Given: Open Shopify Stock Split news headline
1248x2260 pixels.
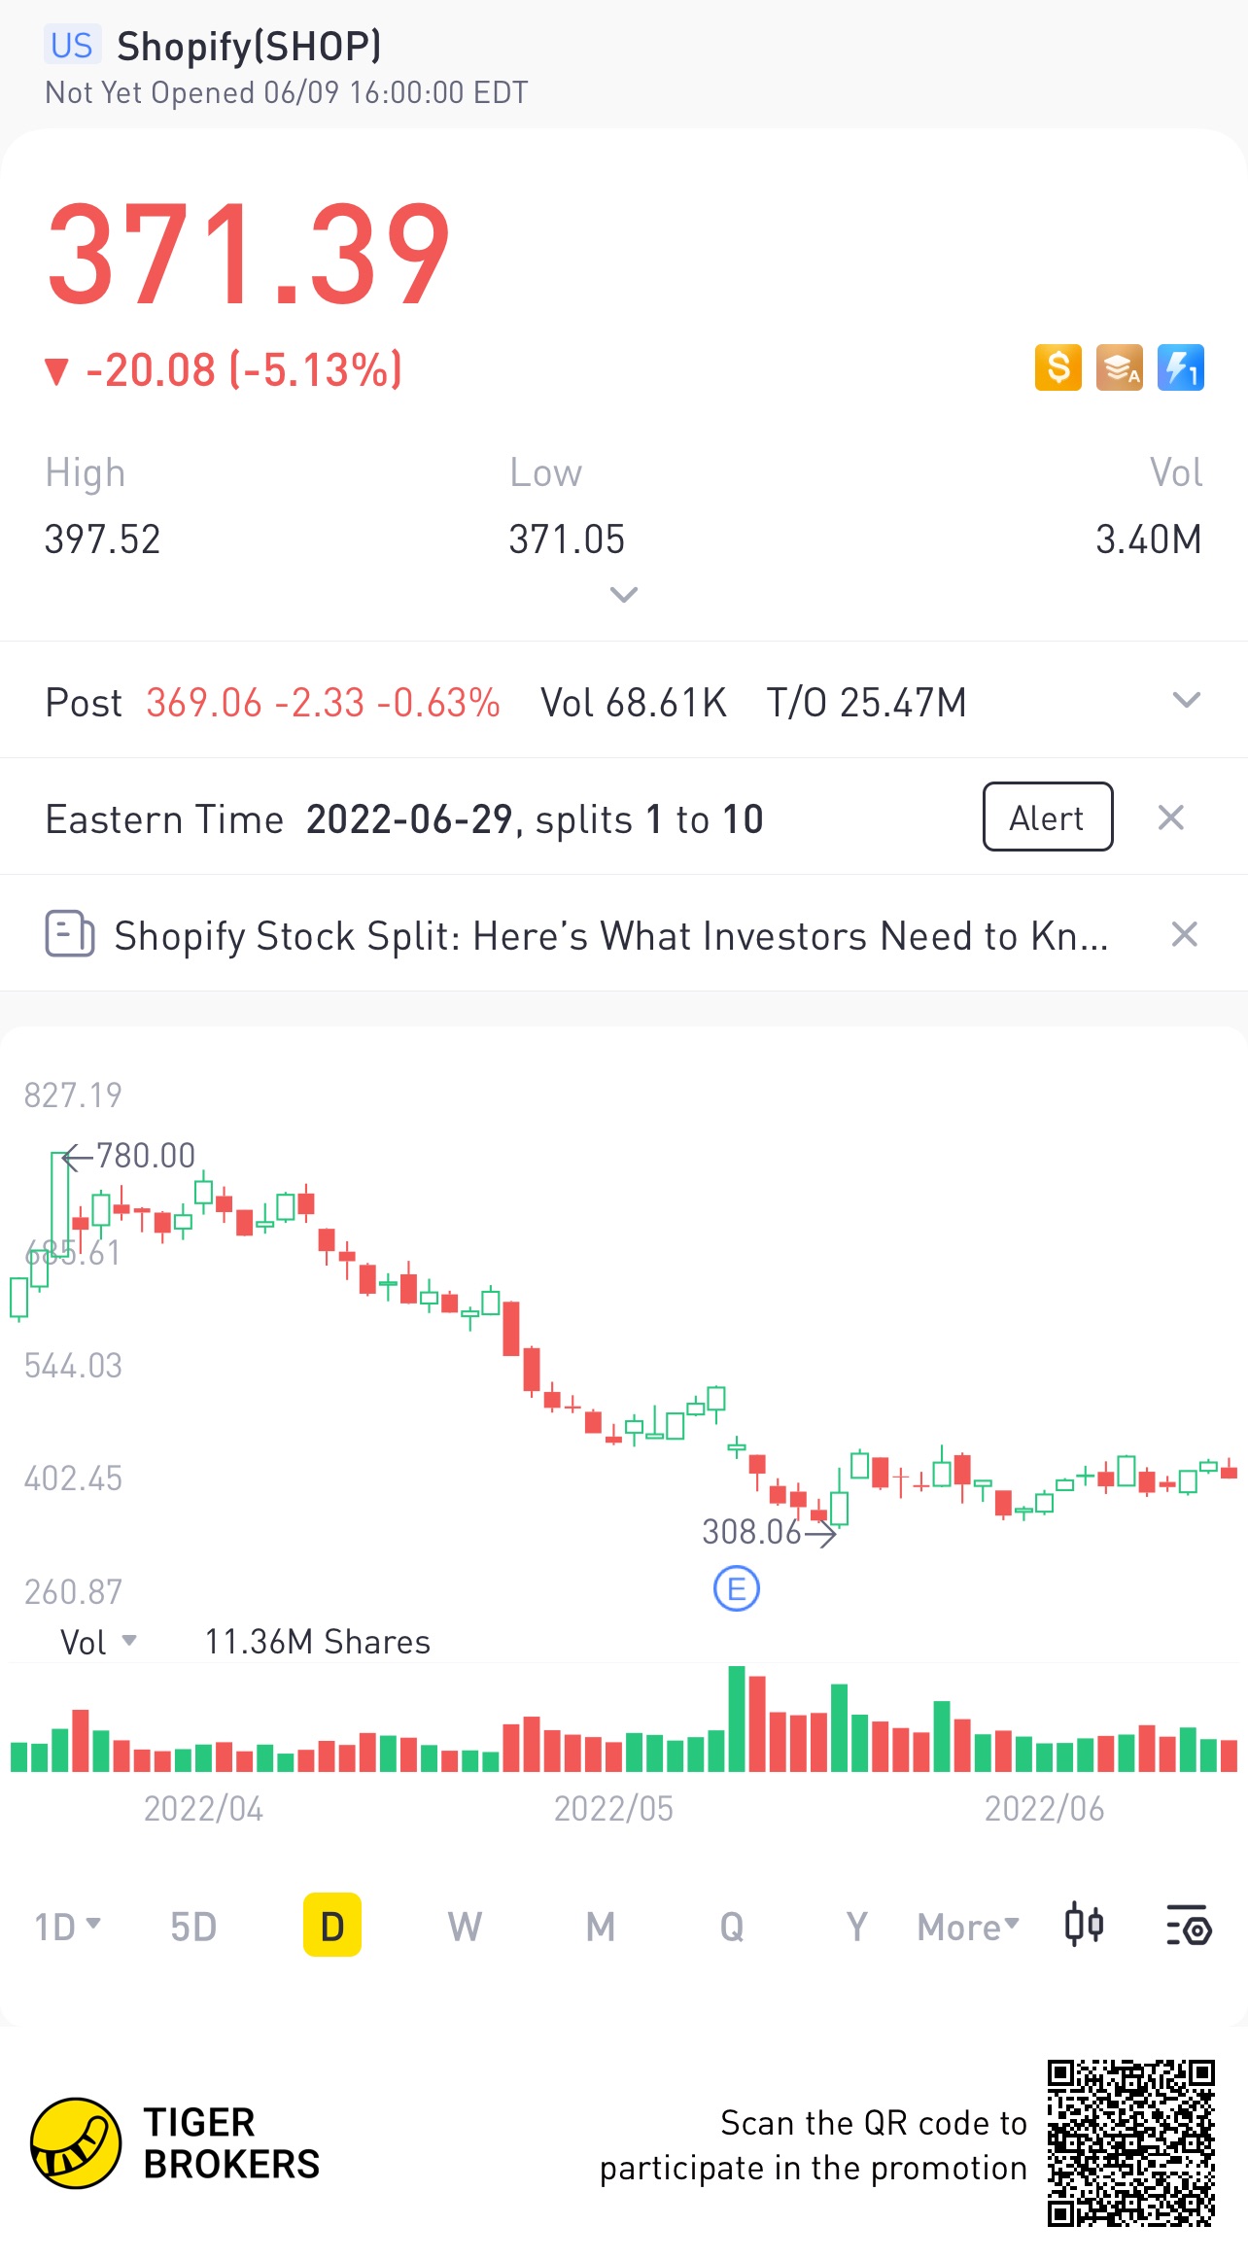Looking at the screenshot, I should pyautogui.click(x=611, y=936).
